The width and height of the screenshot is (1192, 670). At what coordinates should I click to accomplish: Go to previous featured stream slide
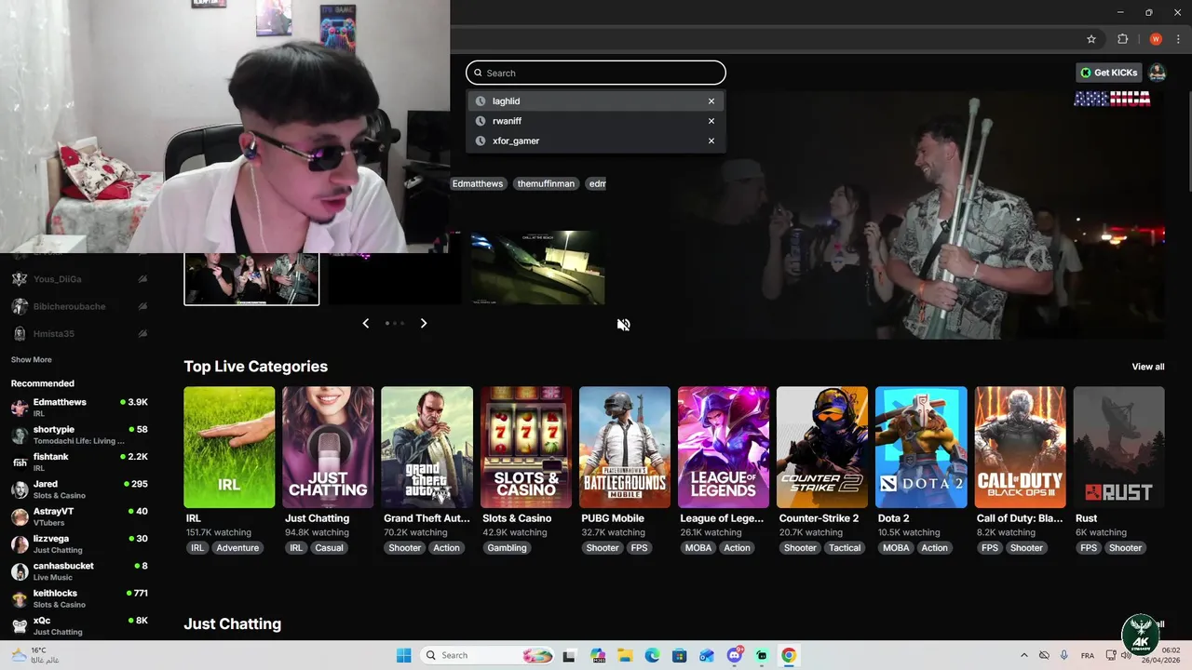click(365, 323)
